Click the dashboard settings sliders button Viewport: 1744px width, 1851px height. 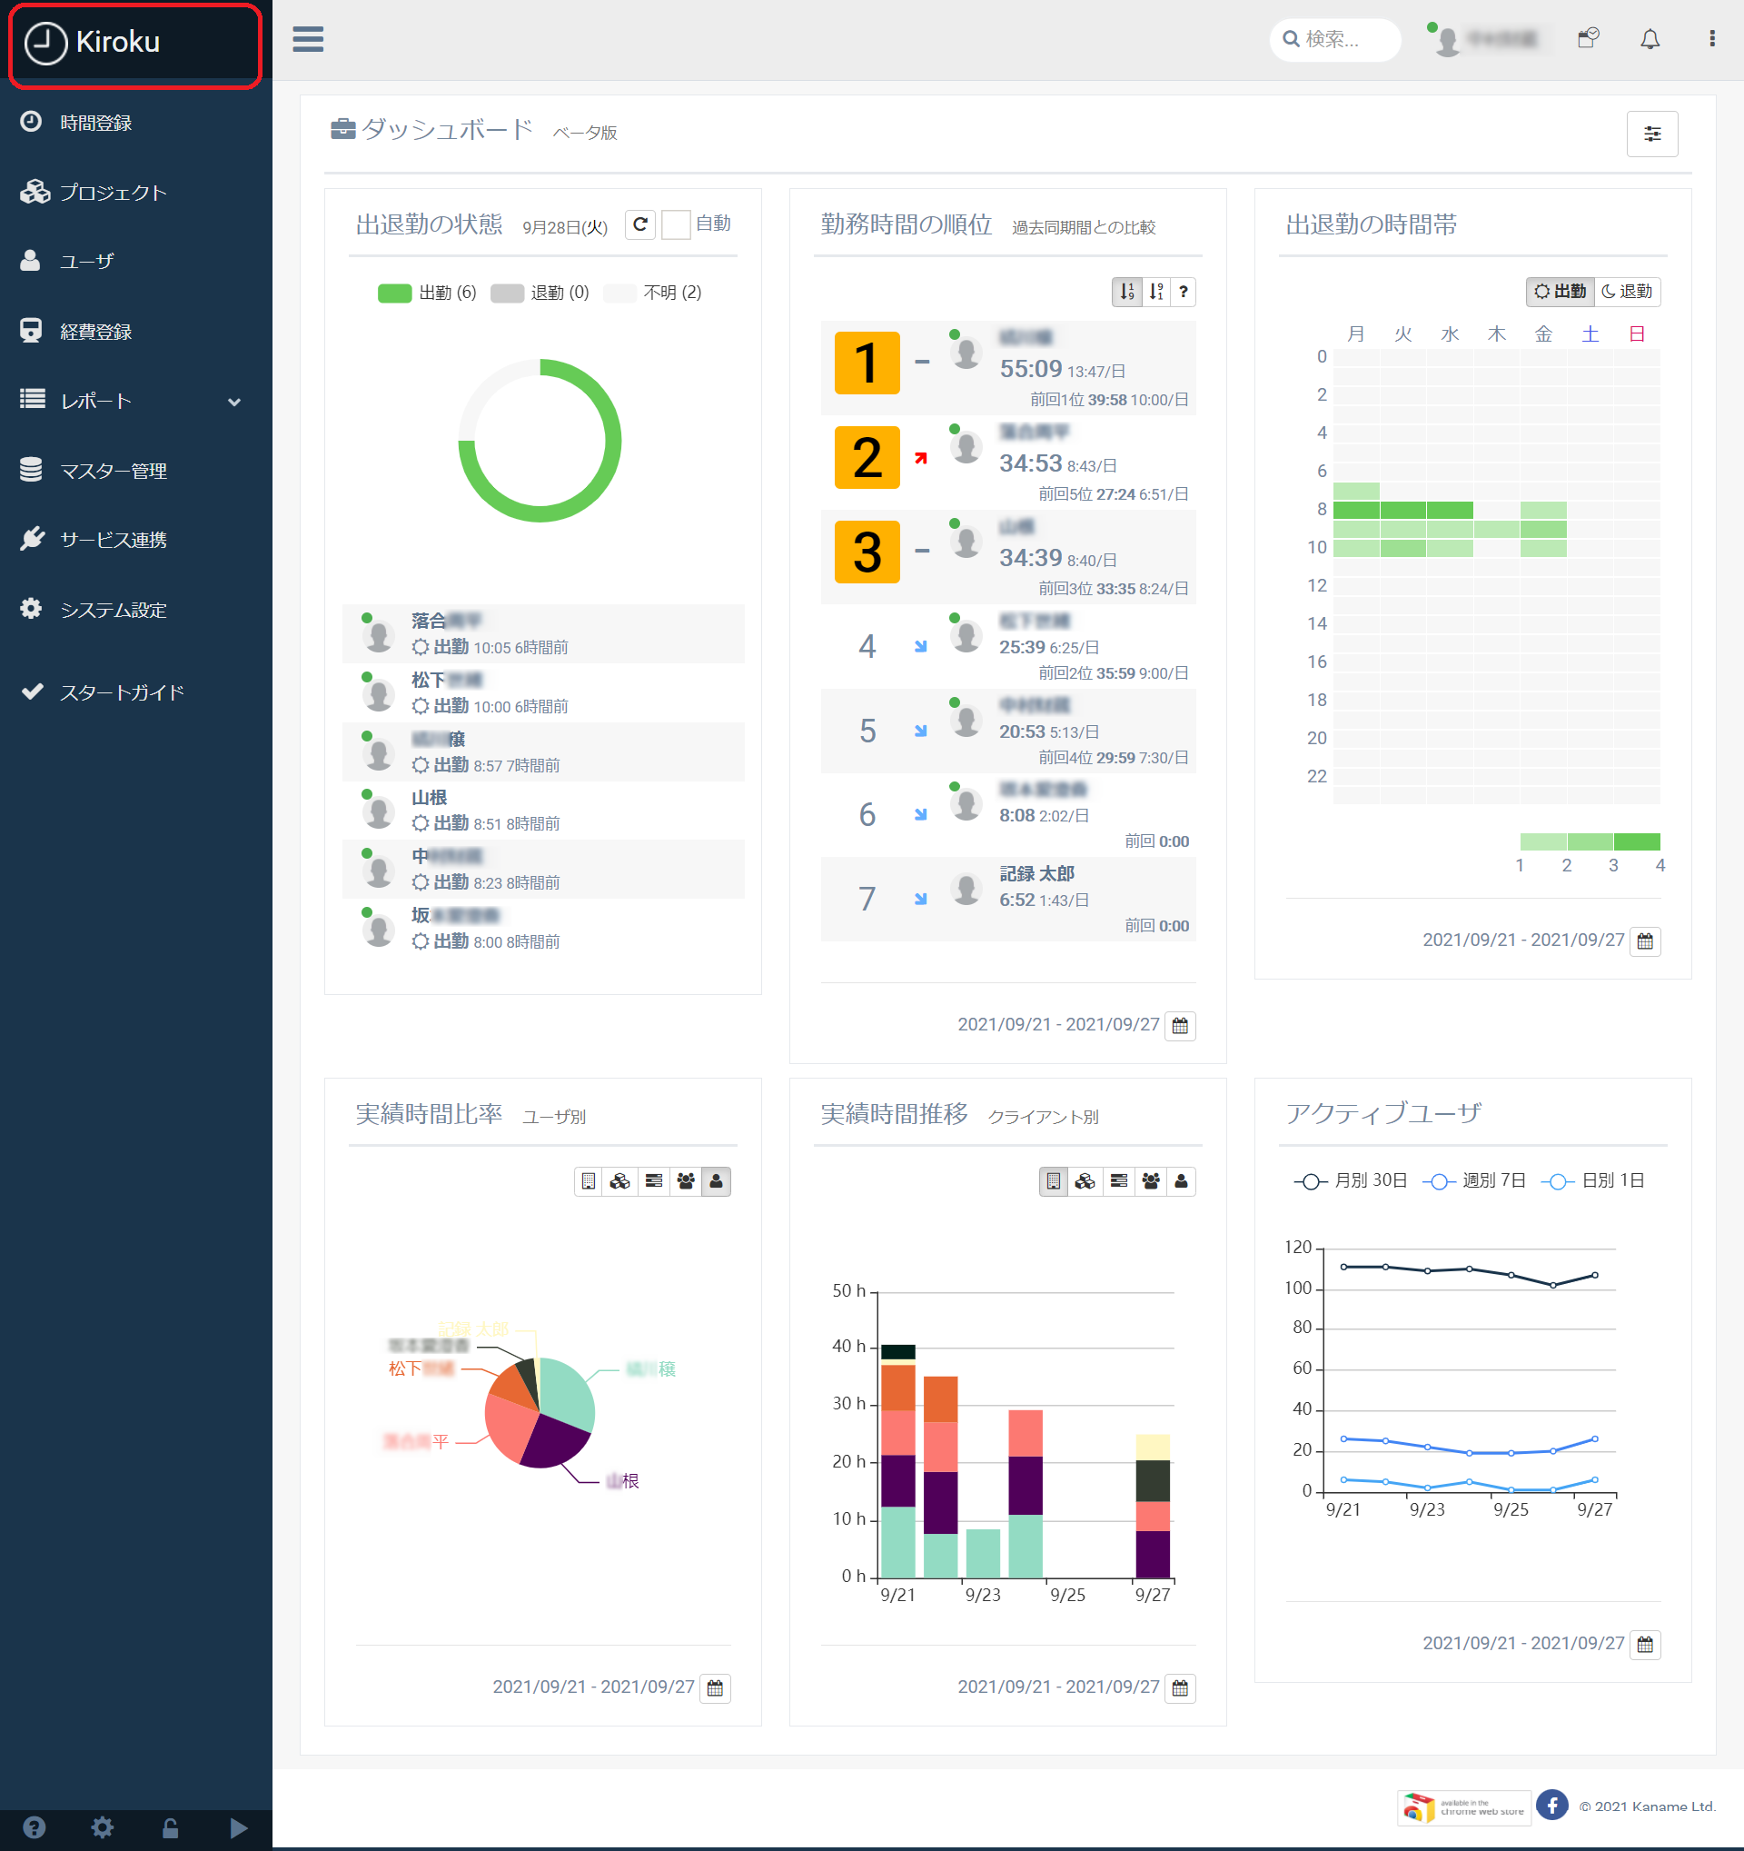coord(1652,134)
